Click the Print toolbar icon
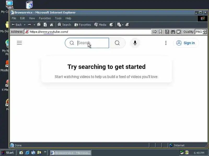Image resolution: width=209 pixels, height=156 pixels. point(127,25)
